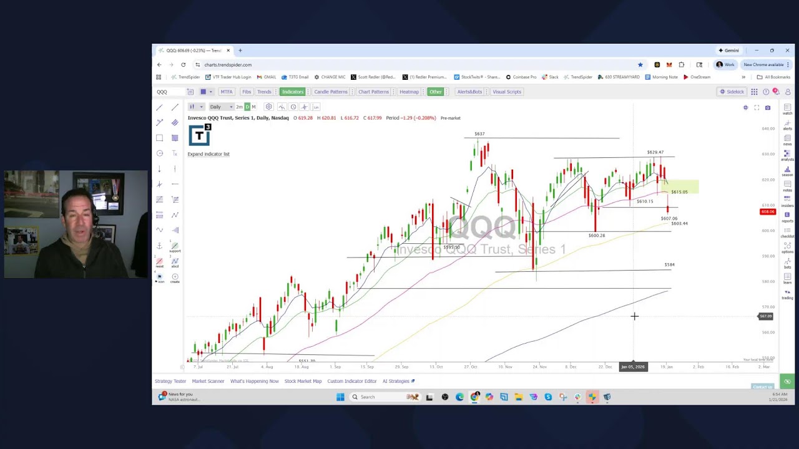The image size is (799, 449).
Task: Open the learn sidebar panel
Action: 788,278
